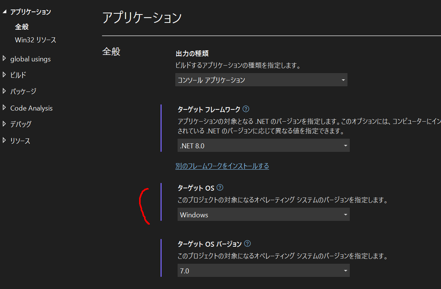Click the ターゲット フレームワーク heading text
This screenshot has width=441, height=289.
pyautogui.click(x=209, y=109)
